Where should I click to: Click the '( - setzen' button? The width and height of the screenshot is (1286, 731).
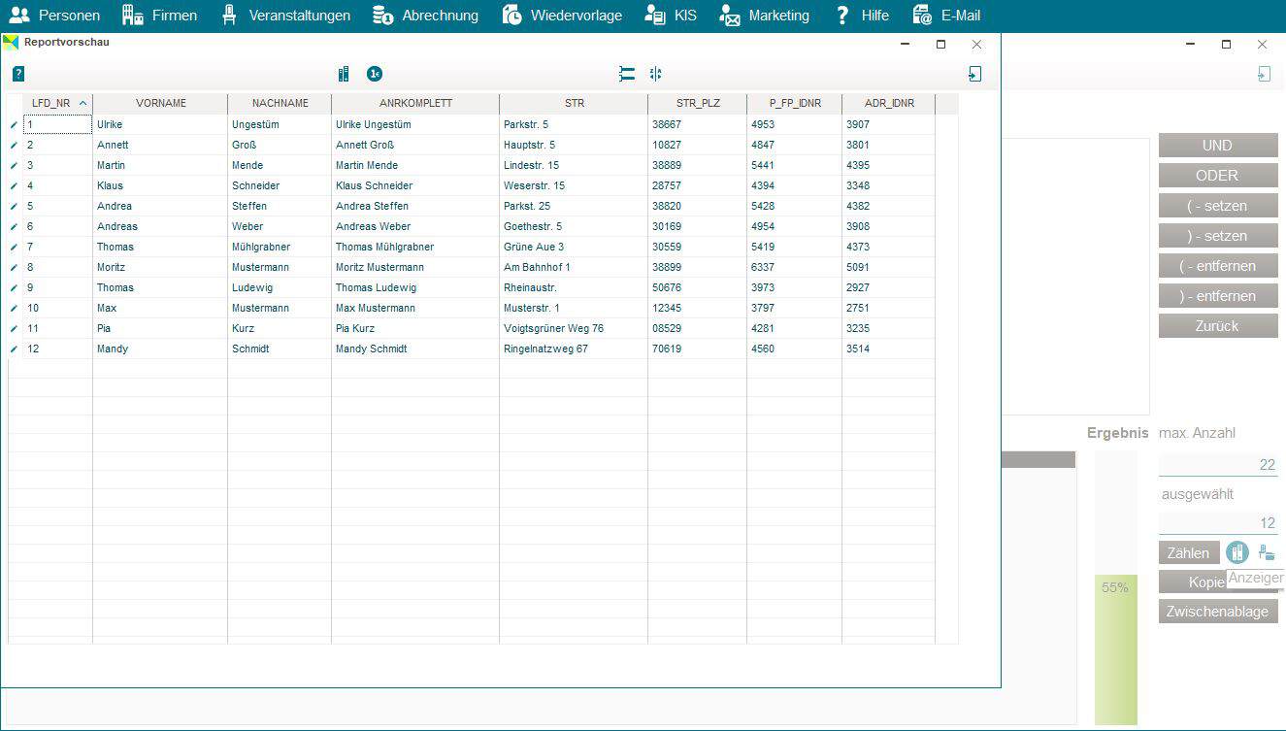click(1218, 206)
